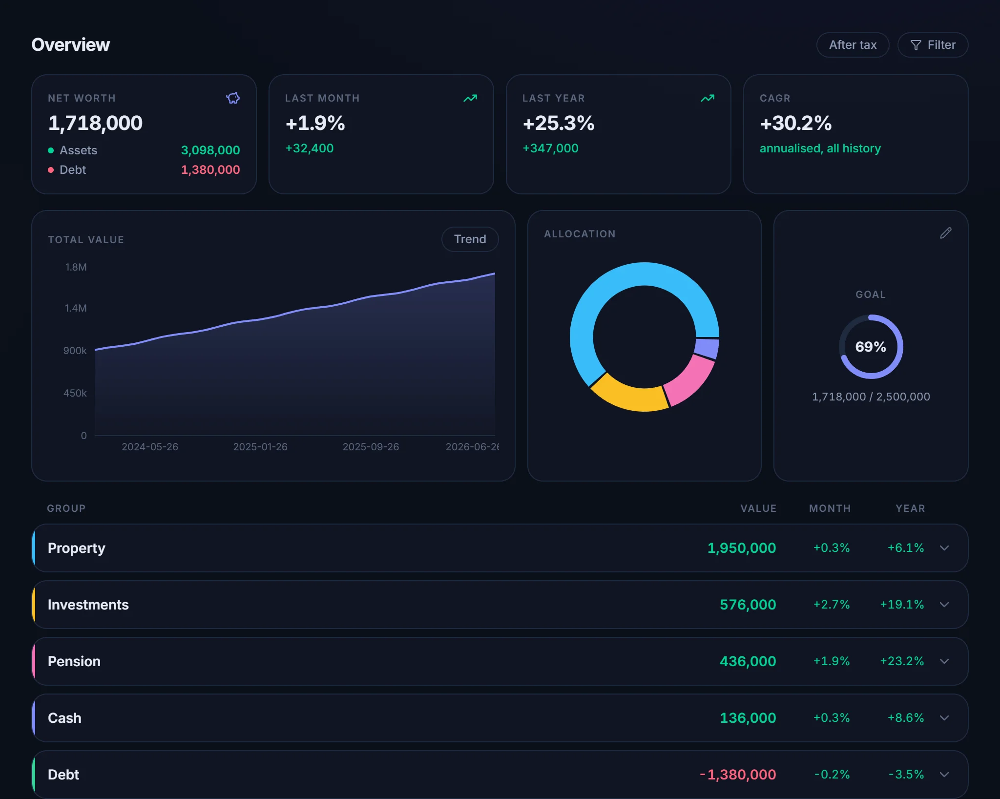Screen dimensions: 1000x799
Task: Click the yellow Investments segment of allocation donut
Action: [630, 398]
